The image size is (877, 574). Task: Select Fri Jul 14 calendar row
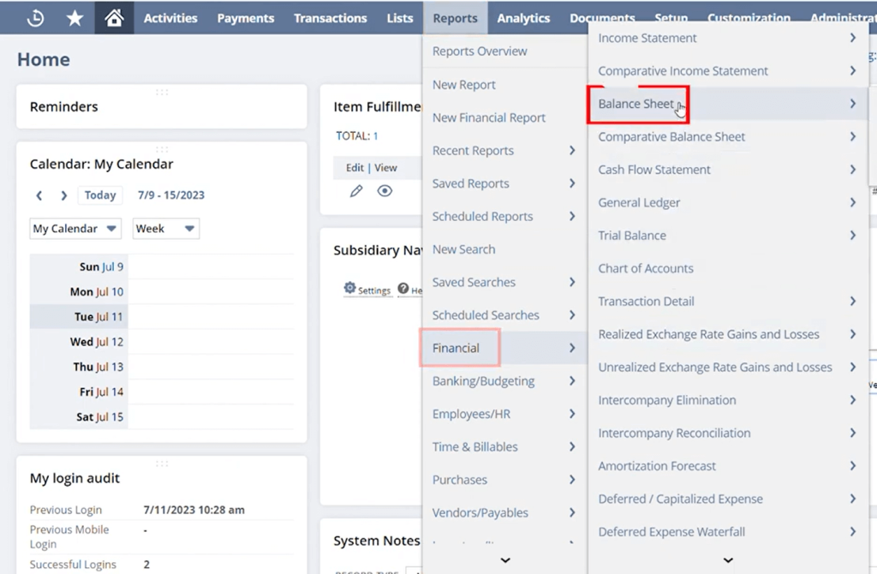point(162,392)
